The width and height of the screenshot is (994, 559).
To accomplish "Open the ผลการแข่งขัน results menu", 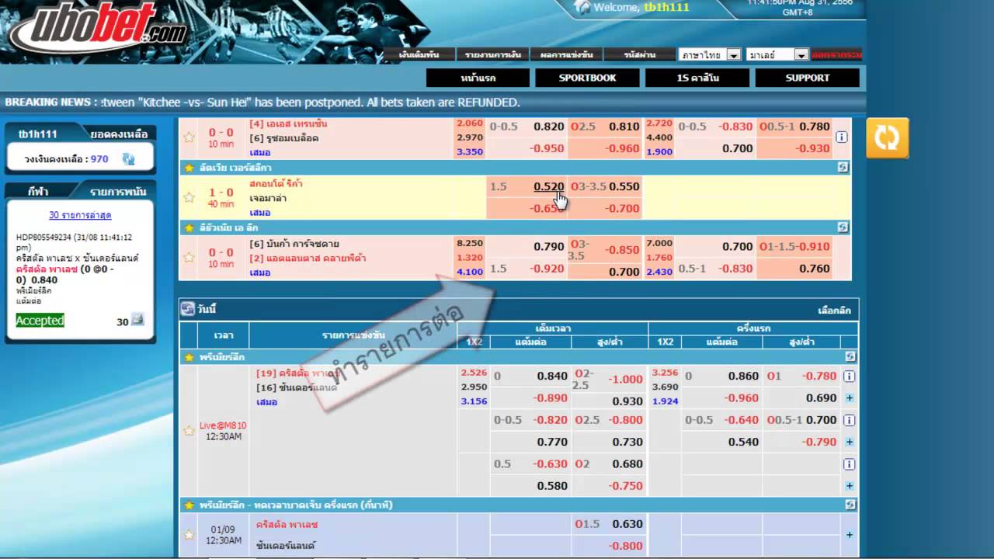I will [x=567, y=55].
